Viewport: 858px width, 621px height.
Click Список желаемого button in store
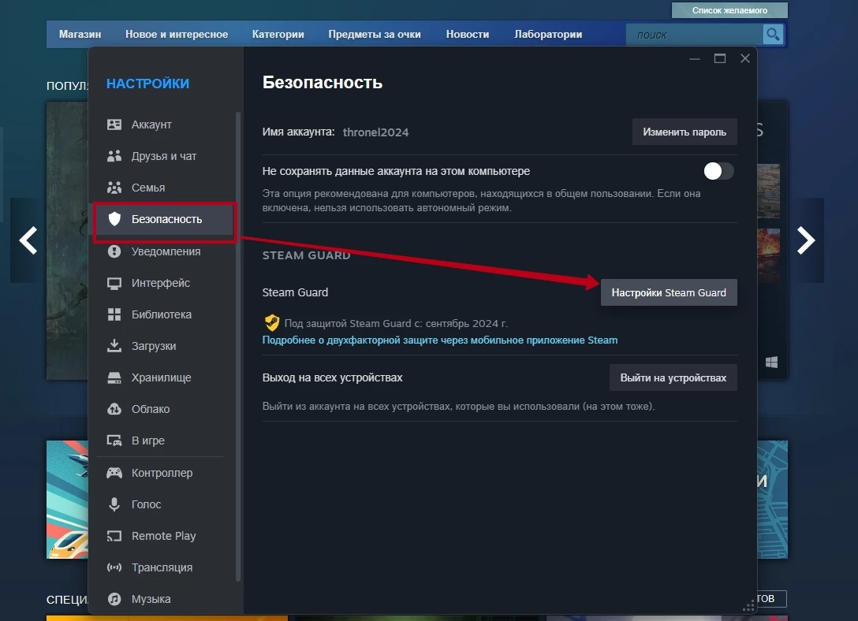[x=729, y=9]
